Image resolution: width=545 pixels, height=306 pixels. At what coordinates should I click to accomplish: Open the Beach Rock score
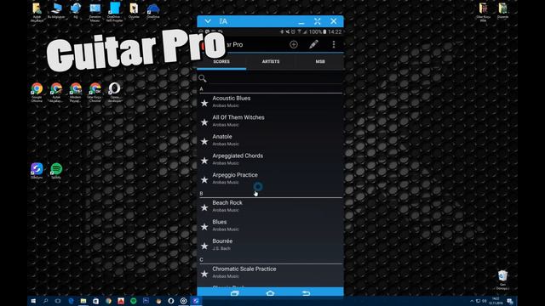point(270,207)
